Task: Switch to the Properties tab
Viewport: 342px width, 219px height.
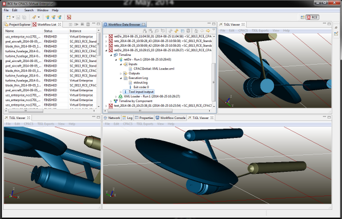Action: [x=144, y=118]
